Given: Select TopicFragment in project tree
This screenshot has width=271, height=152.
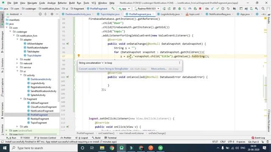Looking at the screenshot, I should point(39,123).
